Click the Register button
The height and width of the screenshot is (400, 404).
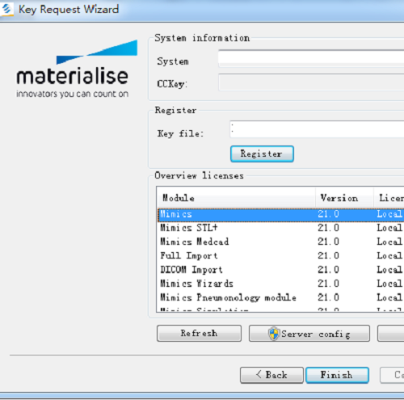click(262, 154)
